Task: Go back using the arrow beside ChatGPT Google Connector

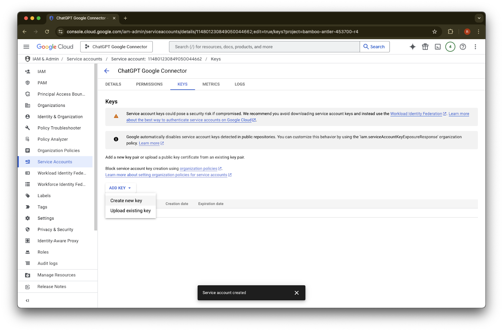Action: [x=107, y=71]
